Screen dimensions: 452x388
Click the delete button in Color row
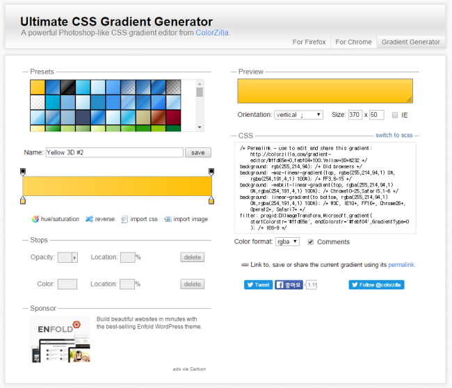pyautogui.click(x=192, y=284)
